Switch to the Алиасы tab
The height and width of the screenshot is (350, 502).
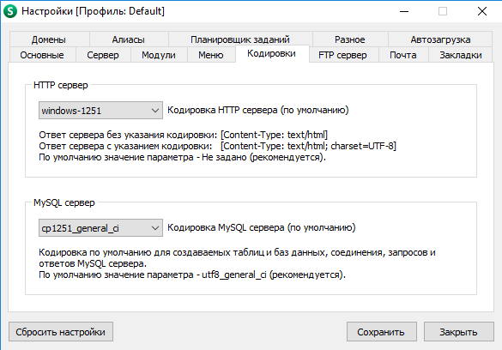pos(129,39)
